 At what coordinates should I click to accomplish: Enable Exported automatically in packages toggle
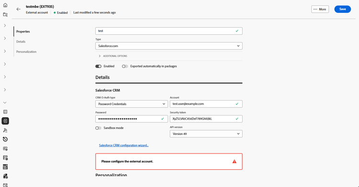125,66
